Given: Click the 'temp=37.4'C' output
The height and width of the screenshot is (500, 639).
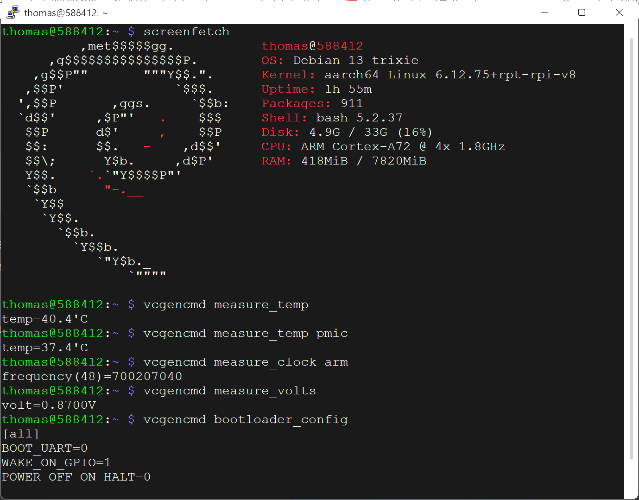Looking at the screenshot, I should [45, 348].
